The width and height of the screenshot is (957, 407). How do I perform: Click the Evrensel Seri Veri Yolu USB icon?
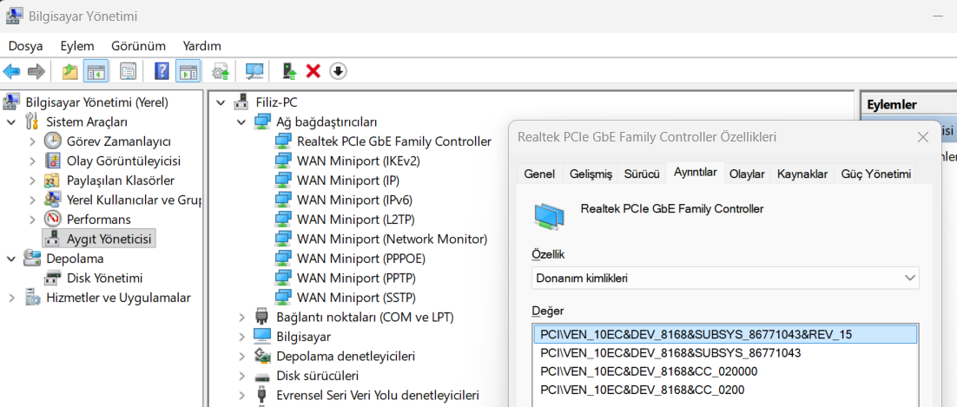point(262,395)
